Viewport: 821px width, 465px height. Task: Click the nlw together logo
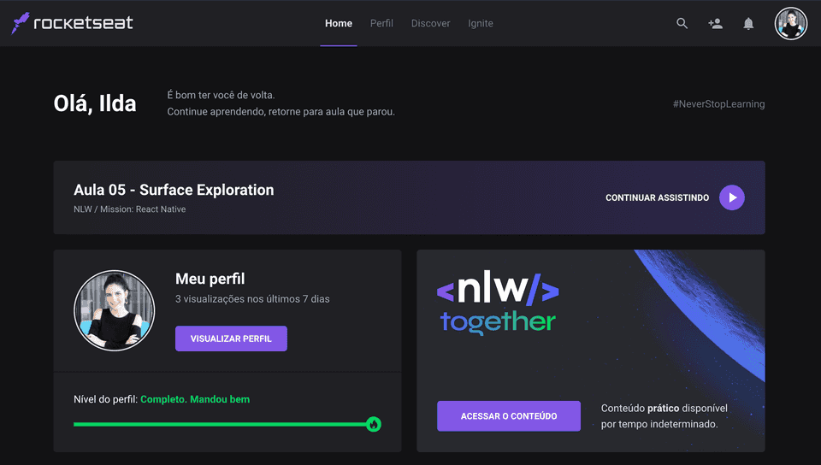point(498,302)
